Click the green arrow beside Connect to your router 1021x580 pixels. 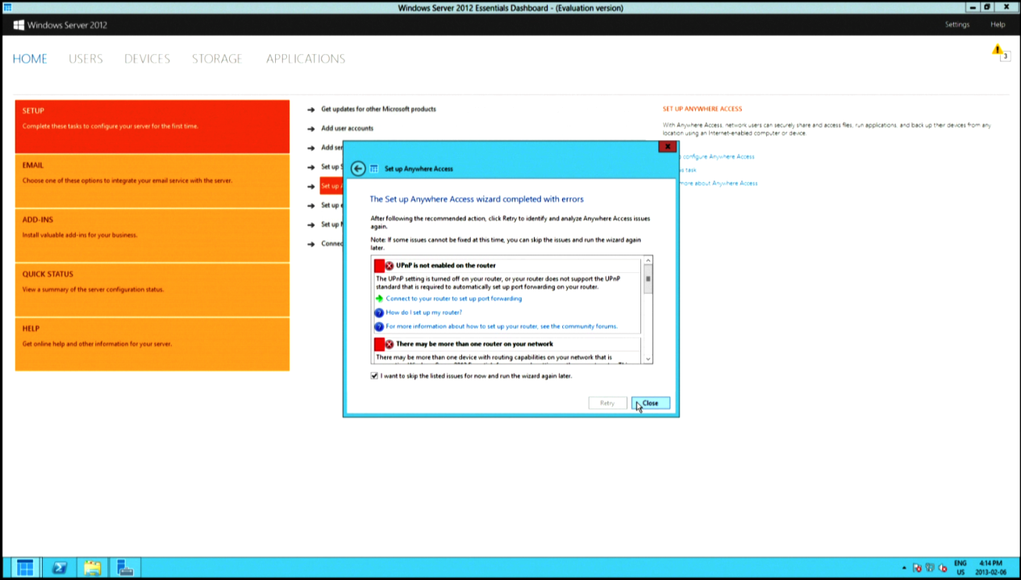coord(379,299)
